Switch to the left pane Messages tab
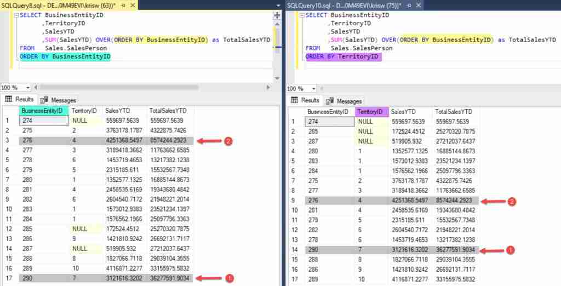 59,100
